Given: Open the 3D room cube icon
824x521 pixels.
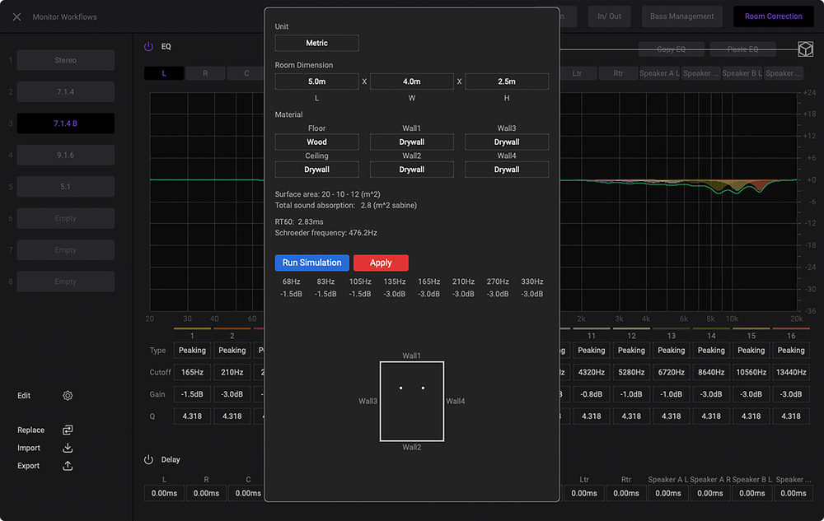Looking at the screenshot, I should (804, 49).
